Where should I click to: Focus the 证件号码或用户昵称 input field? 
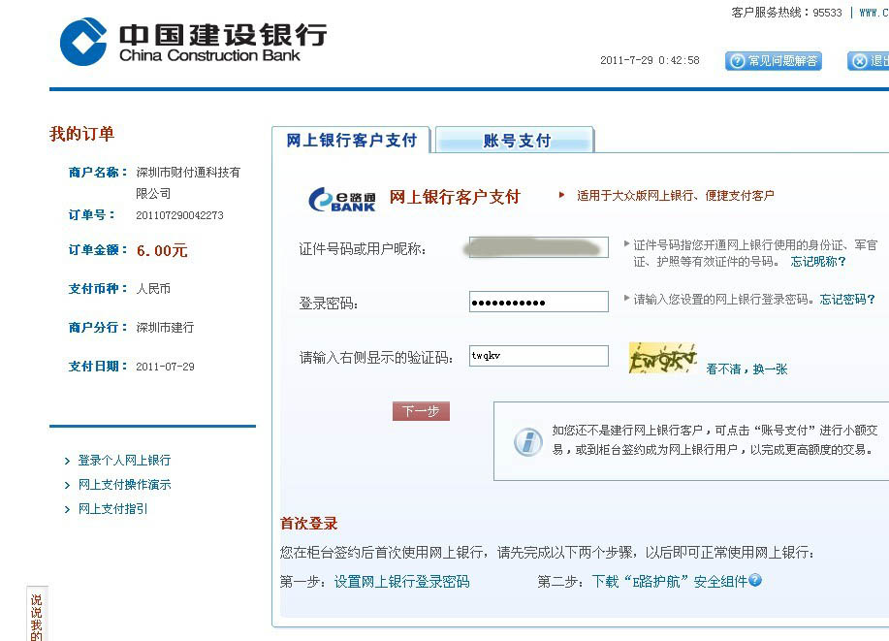tap(539, 247)
